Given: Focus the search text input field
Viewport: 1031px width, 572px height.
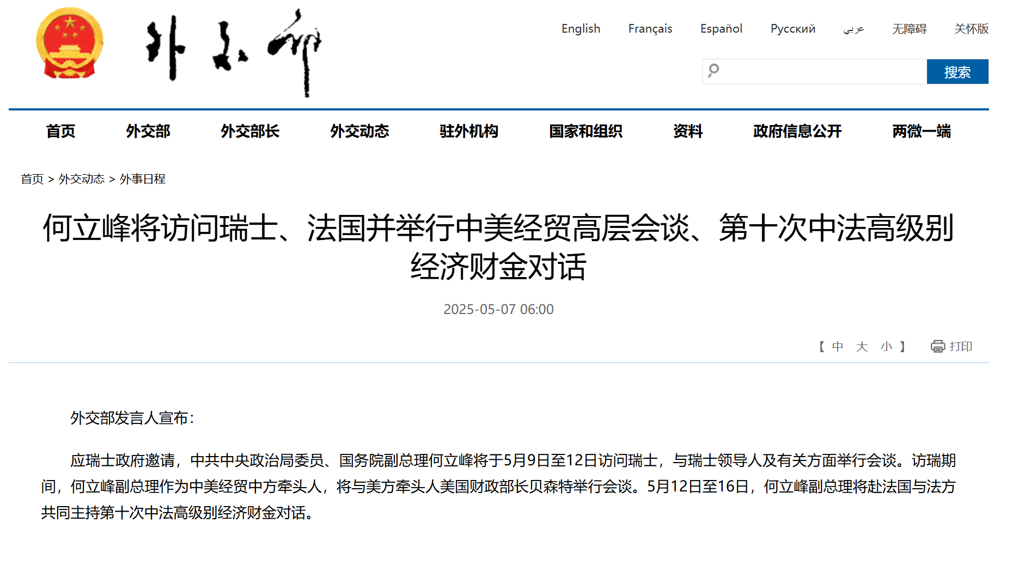Looking at the screenshot, I should click(x=822, y=71).
